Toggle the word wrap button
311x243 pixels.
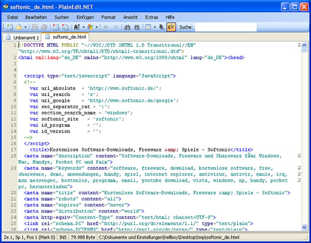(x=171, y=27)
